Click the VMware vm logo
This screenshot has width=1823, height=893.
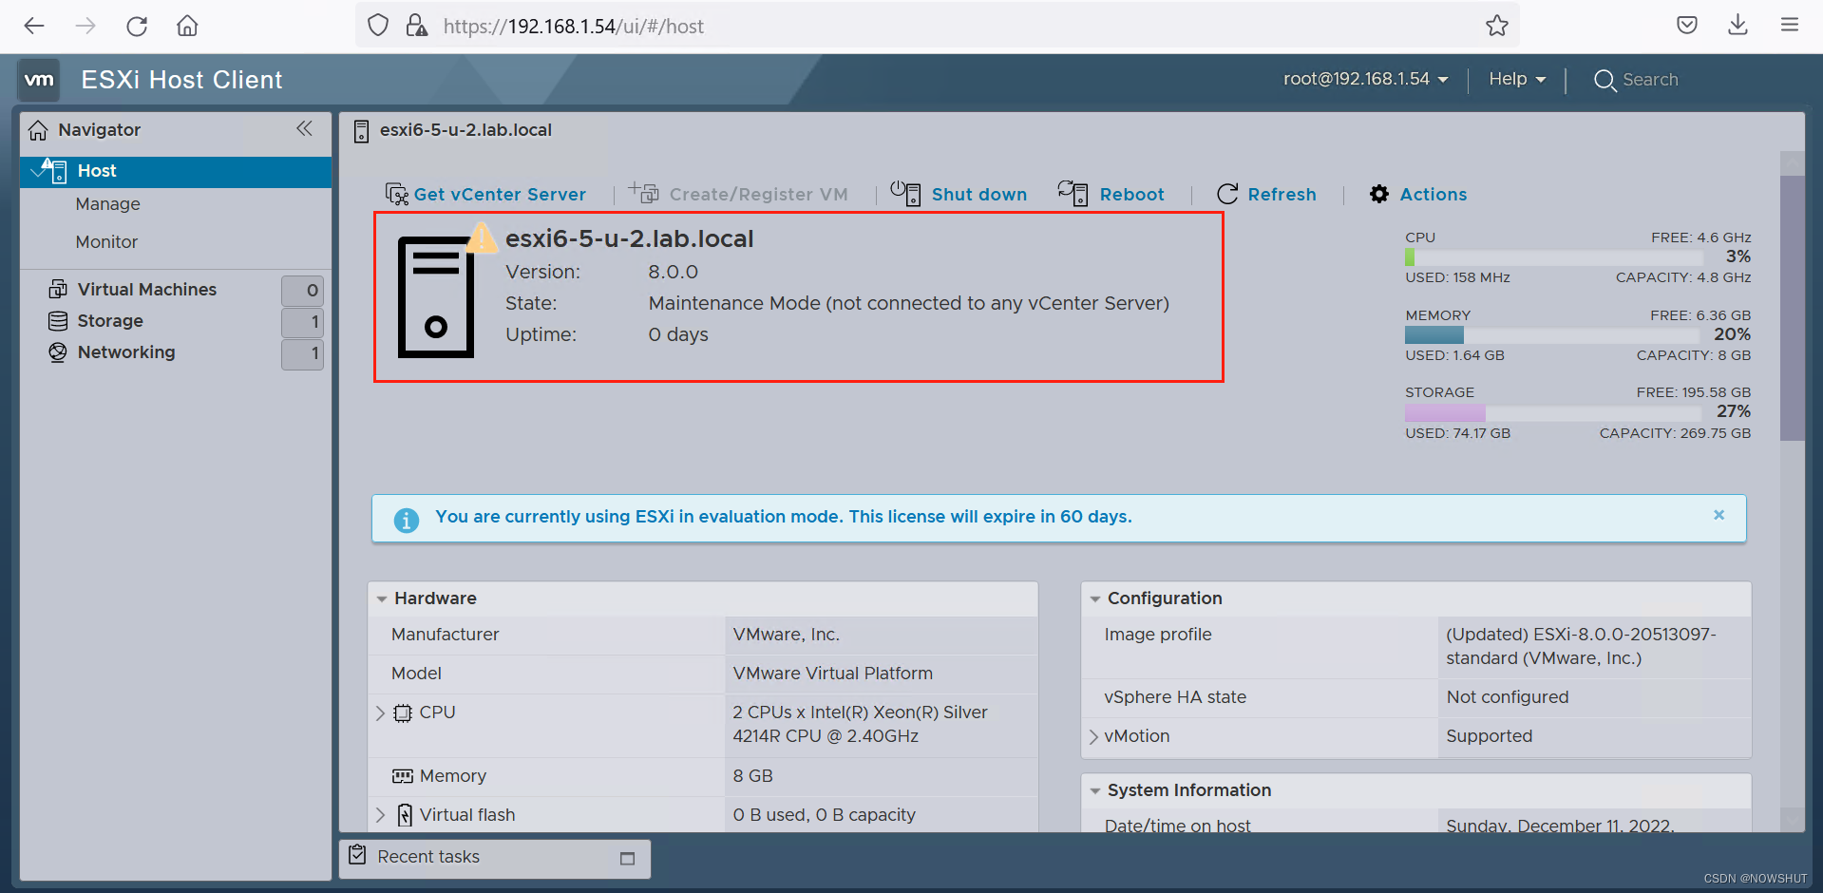click(39, 80)
